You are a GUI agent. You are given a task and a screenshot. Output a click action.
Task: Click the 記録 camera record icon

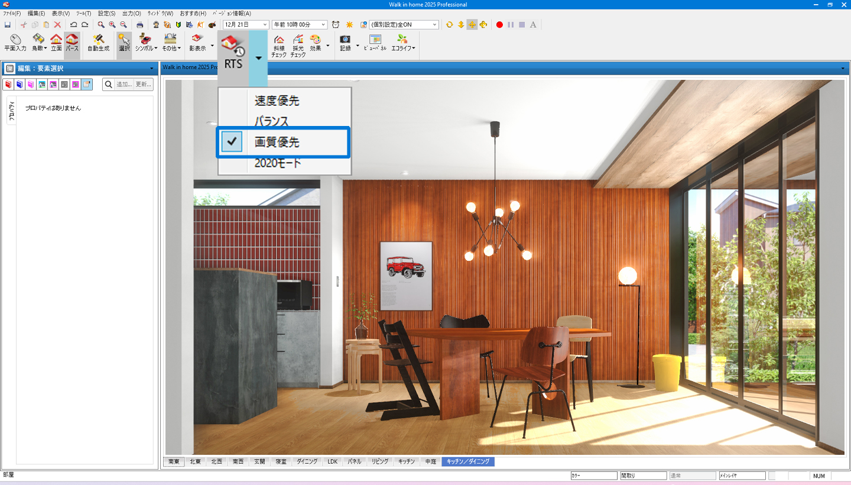point(345,44)
